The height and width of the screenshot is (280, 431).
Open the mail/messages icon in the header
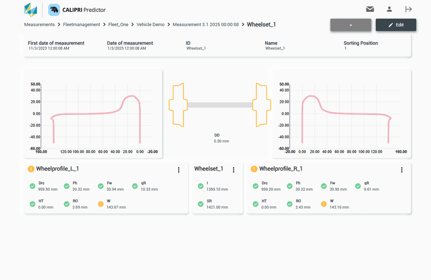point(370,9)
